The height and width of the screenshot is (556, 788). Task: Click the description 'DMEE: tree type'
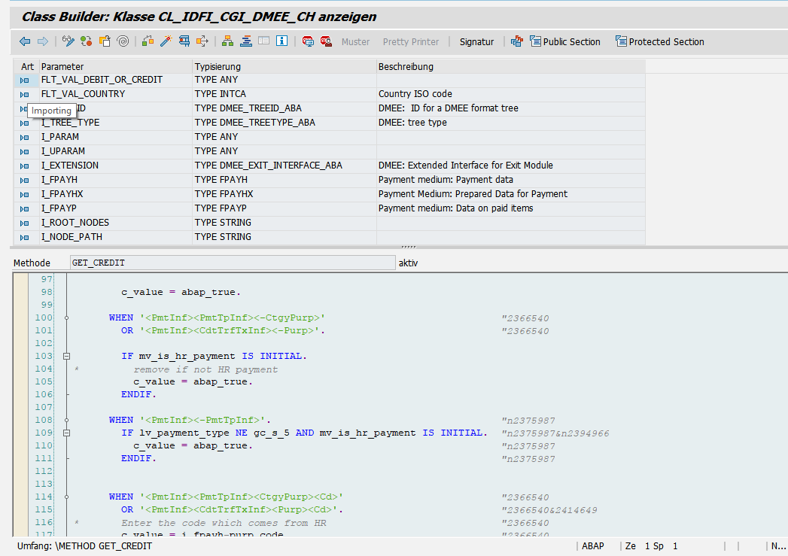click(412, 122)
